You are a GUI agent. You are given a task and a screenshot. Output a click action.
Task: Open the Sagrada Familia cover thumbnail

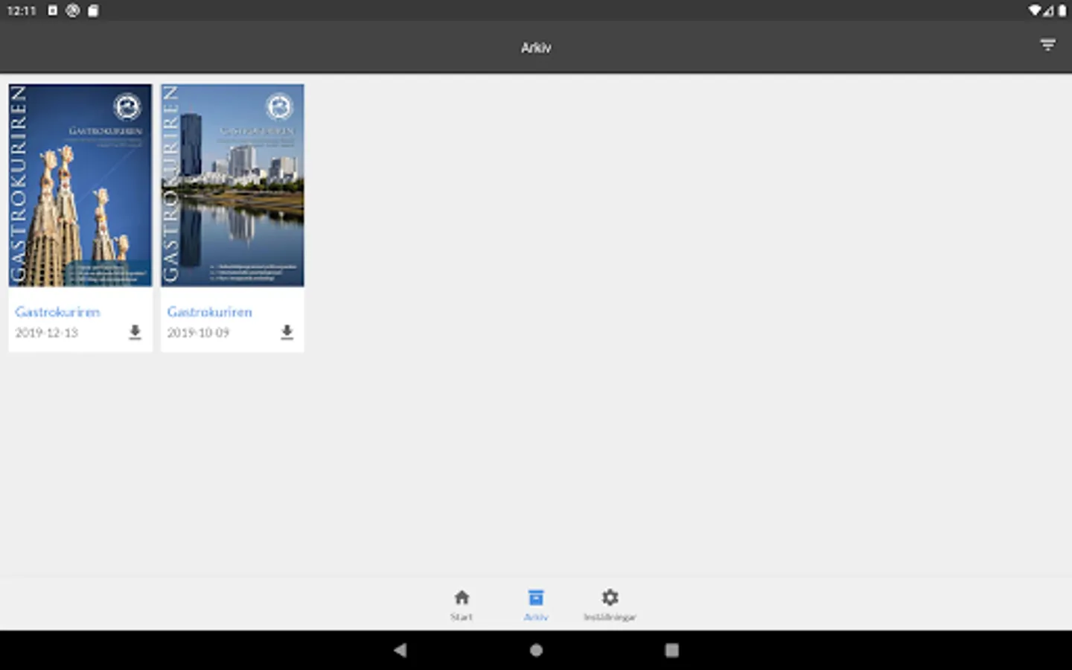(x=80, y=185)
